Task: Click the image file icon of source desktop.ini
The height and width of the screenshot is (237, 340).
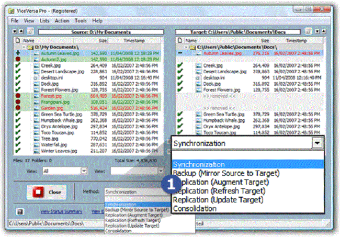Action: 36,77
